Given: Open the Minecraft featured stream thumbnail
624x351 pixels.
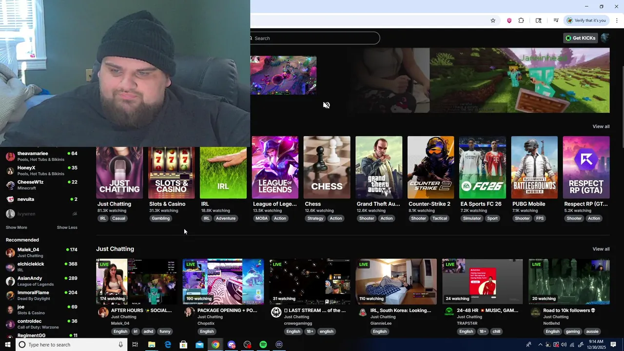Looking at the screenshot, I should 519,80.
